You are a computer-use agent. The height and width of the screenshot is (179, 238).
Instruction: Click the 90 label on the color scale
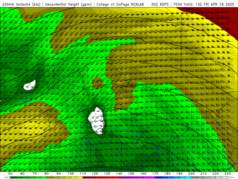coord(59,174)
